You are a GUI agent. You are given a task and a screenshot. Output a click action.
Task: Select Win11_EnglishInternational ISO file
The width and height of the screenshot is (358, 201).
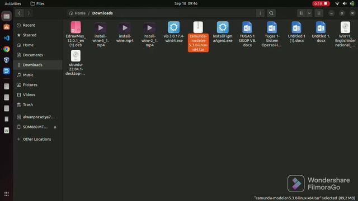[345, 34]
